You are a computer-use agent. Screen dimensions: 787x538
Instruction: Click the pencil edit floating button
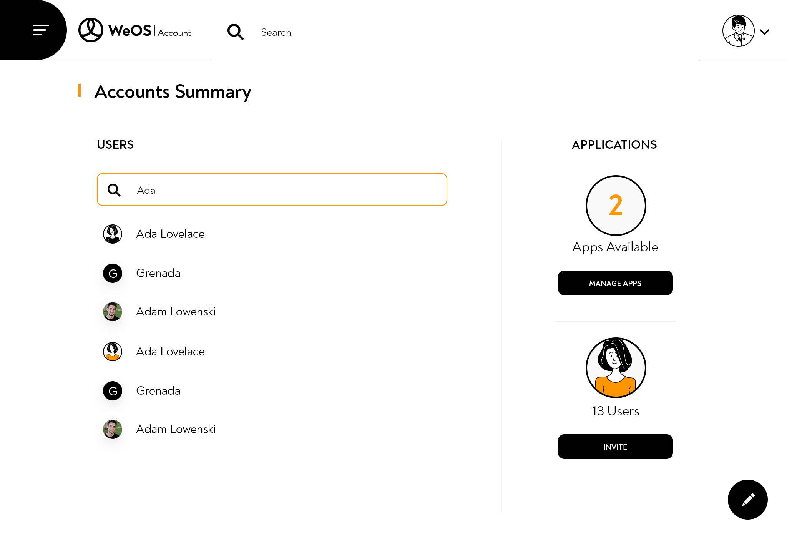[x=747, y=499]
